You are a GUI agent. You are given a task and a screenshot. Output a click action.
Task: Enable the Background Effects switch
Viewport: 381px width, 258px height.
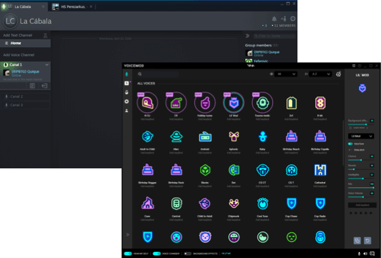(x=187, y=254)
